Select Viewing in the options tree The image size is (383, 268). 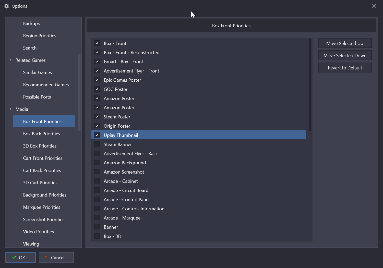pos(31,244)
